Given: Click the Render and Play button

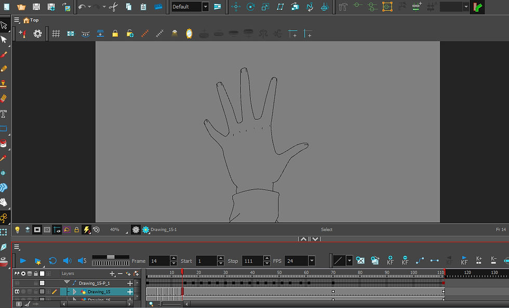Looking at the screenshot, I should 37,261.
